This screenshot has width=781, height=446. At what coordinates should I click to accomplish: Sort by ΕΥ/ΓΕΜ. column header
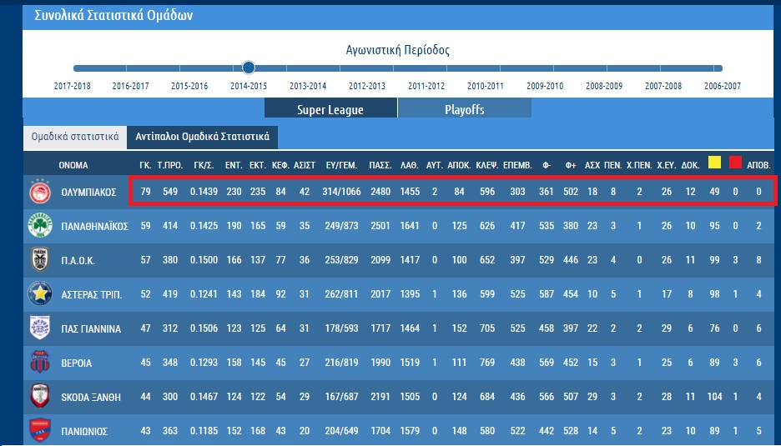[342, 165]
